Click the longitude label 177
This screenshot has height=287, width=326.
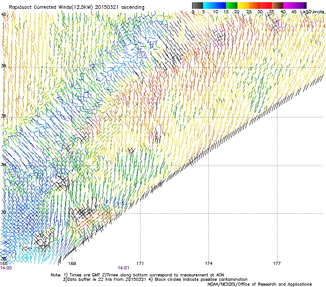coord(277,264)
